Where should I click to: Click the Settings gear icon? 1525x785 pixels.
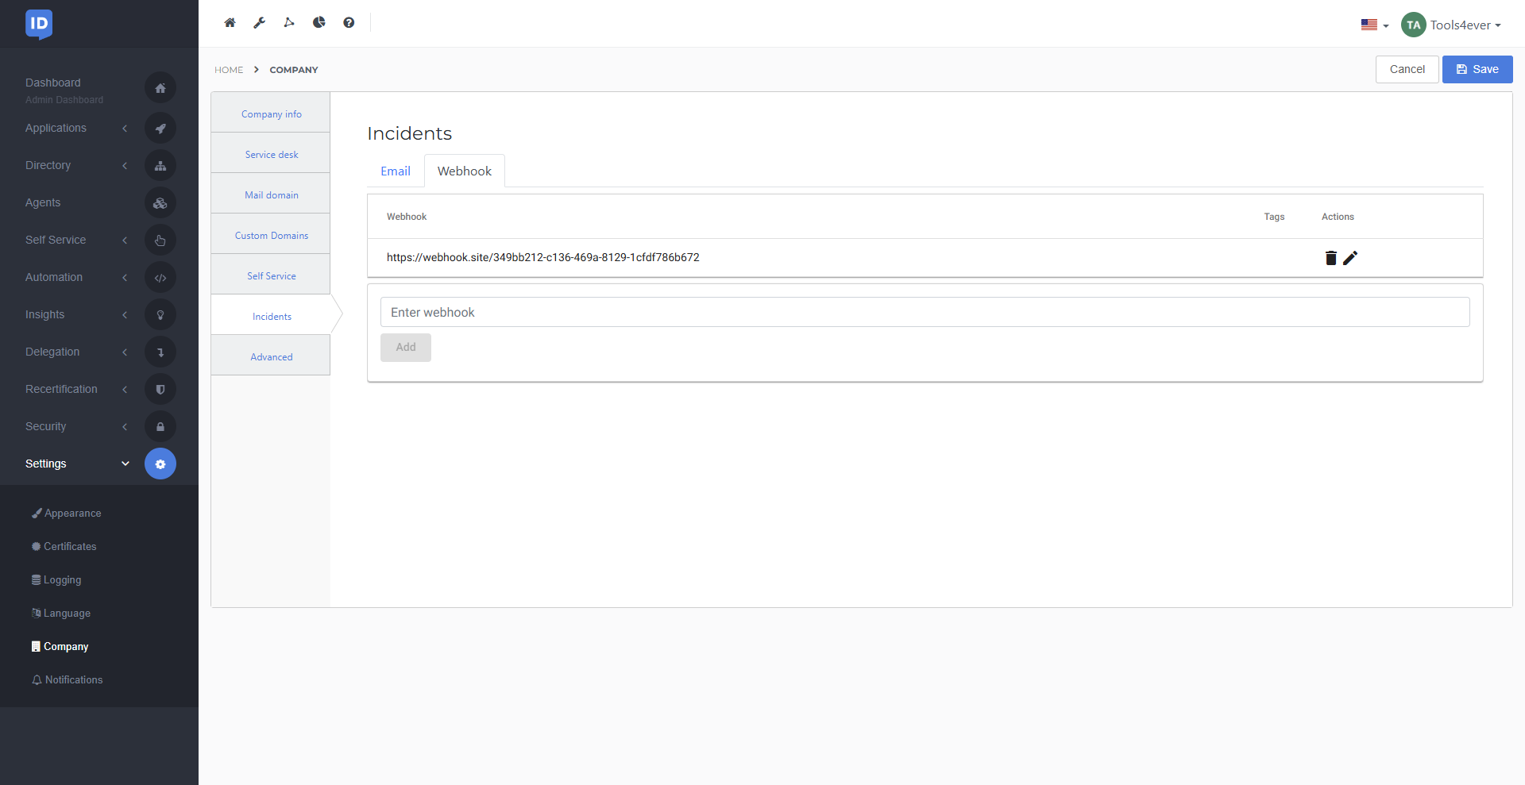160,464
